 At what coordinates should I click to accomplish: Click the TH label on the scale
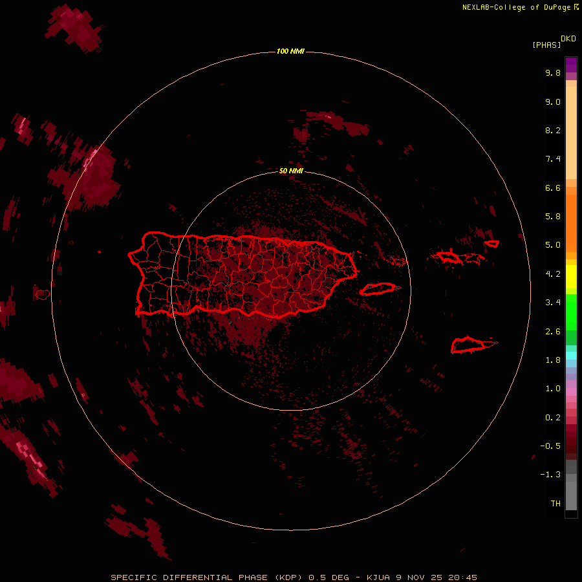click(555, 504)
